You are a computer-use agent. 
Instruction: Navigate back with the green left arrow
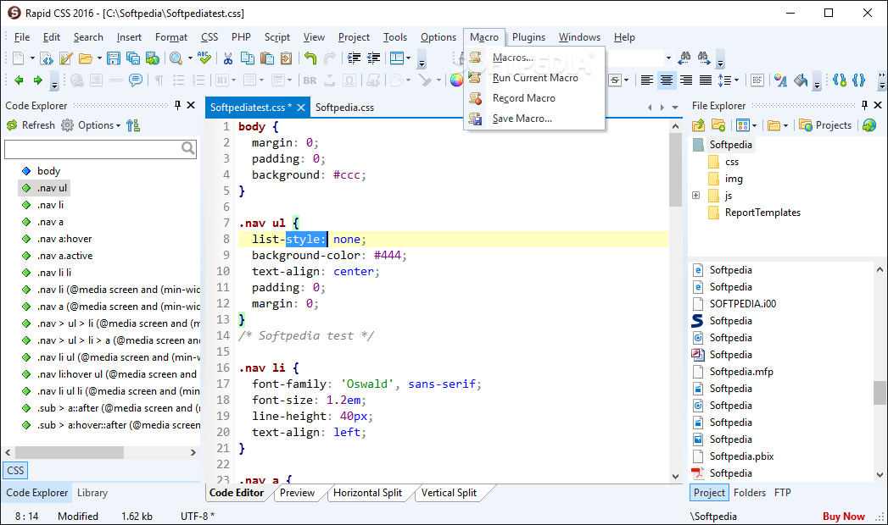(19, 80)
